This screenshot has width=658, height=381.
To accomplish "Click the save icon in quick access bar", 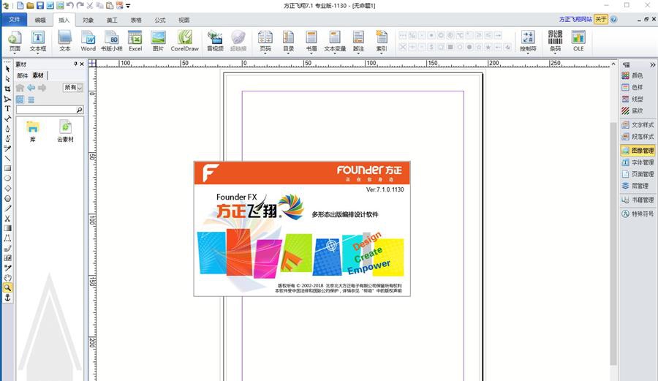I will (x=40, y=5).
